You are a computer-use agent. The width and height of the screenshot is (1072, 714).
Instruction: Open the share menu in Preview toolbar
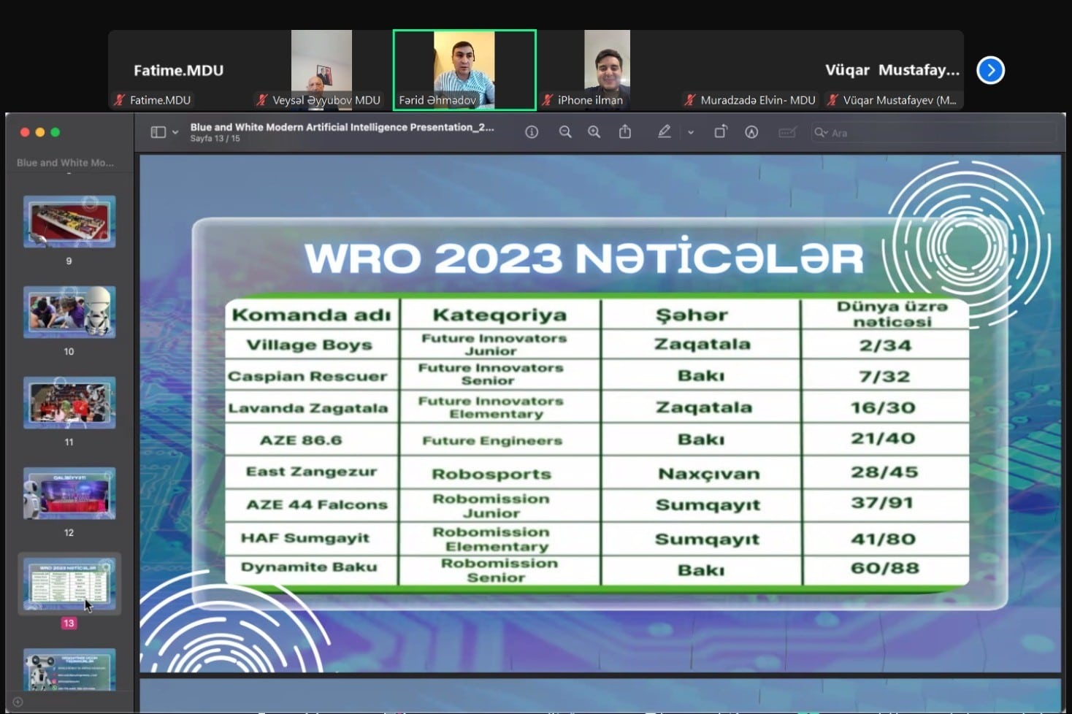[x=625, y=131]
